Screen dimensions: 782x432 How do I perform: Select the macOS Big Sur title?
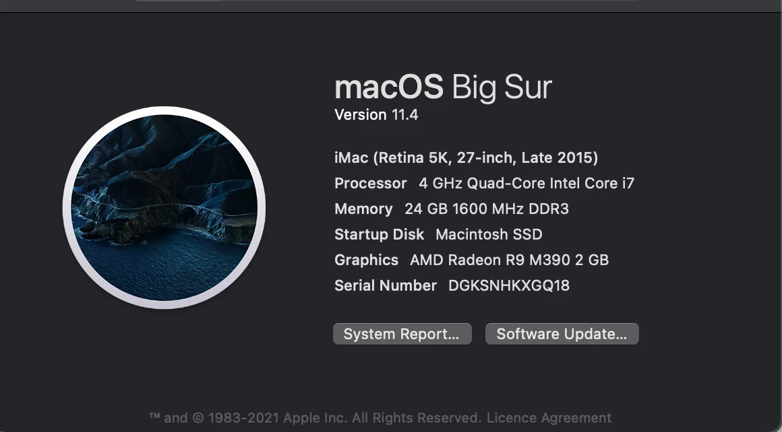(x=443, y=87)
